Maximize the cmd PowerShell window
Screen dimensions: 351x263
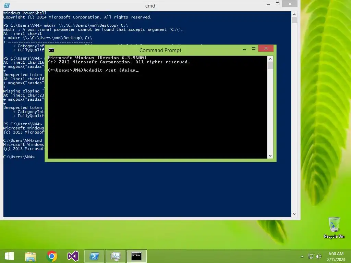(x=278, y=4)
